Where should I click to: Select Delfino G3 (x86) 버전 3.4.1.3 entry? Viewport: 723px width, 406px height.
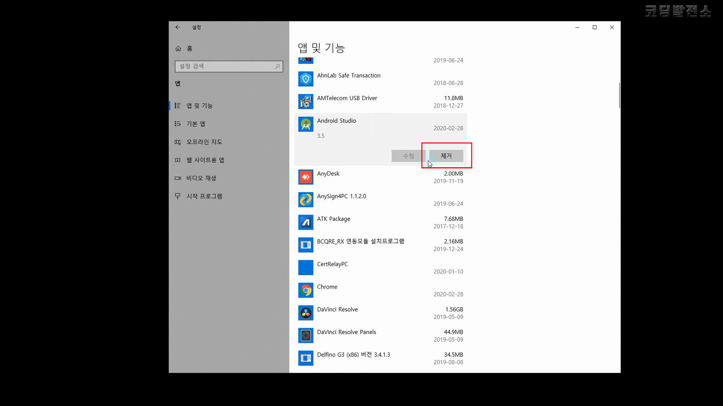381,358
